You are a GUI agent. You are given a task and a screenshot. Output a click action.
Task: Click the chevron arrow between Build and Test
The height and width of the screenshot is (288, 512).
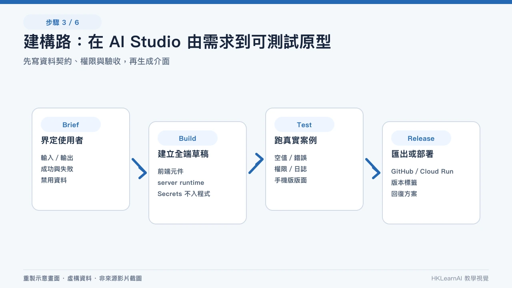point(256,163)
